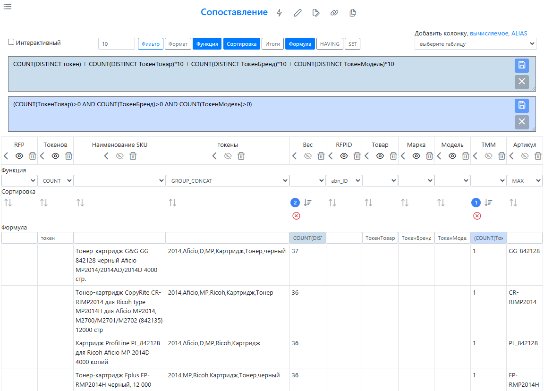Save the HAVING COUNT(ТокенТовар) condition
Screen dimensions: 544x391
tap(521, 105)
